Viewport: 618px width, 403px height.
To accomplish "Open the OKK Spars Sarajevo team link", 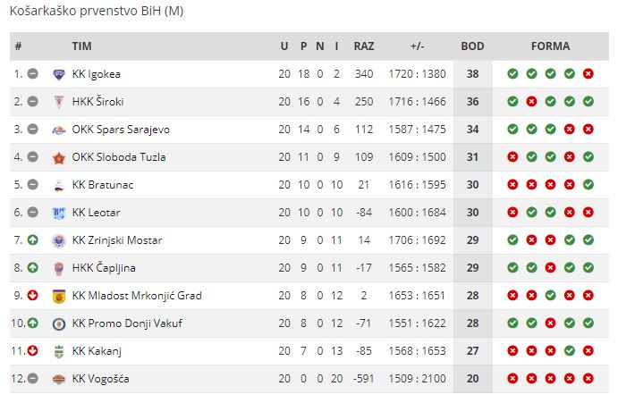I will tap(121, 130).
